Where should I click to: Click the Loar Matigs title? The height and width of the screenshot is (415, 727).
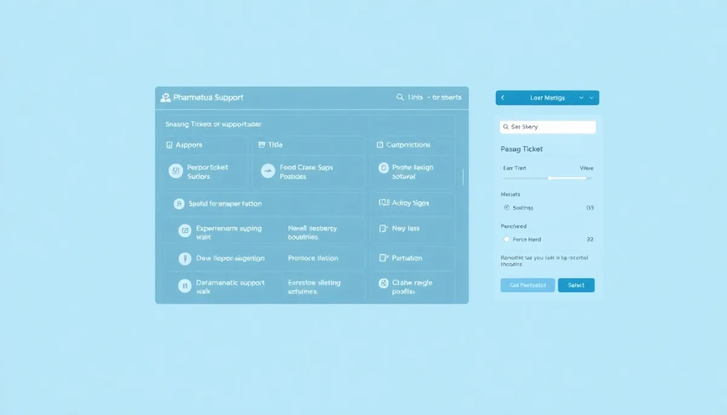[548, 98]
